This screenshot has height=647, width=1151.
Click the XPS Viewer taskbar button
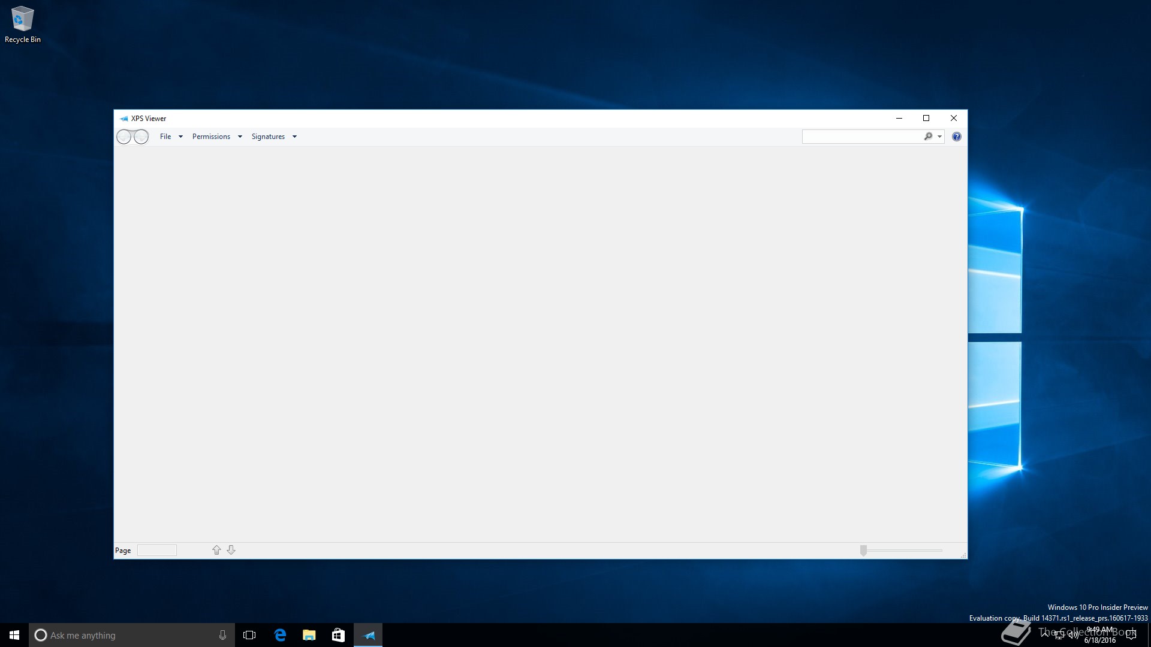[368, 635]
